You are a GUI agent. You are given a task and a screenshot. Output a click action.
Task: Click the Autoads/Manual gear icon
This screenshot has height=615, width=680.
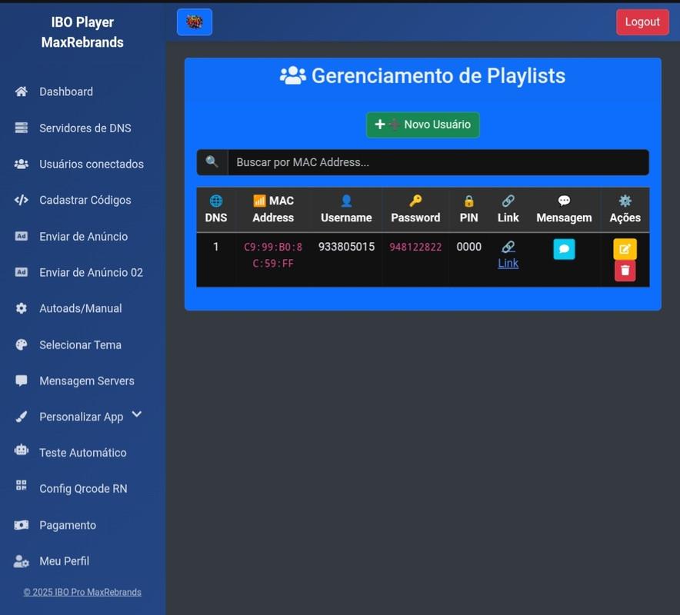click(22, 308)
